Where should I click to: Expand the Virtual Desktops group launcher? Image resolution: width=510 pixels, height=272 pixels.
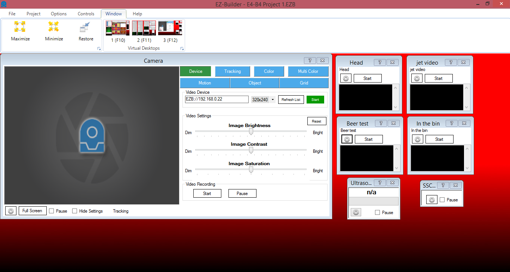pyautogui.click(x=182, y=49)
